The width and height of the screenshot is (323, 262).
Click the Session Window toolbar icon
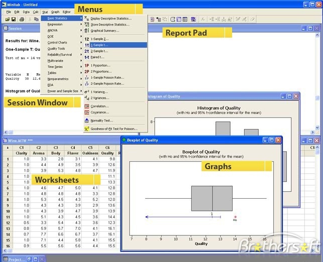[173, 20]
